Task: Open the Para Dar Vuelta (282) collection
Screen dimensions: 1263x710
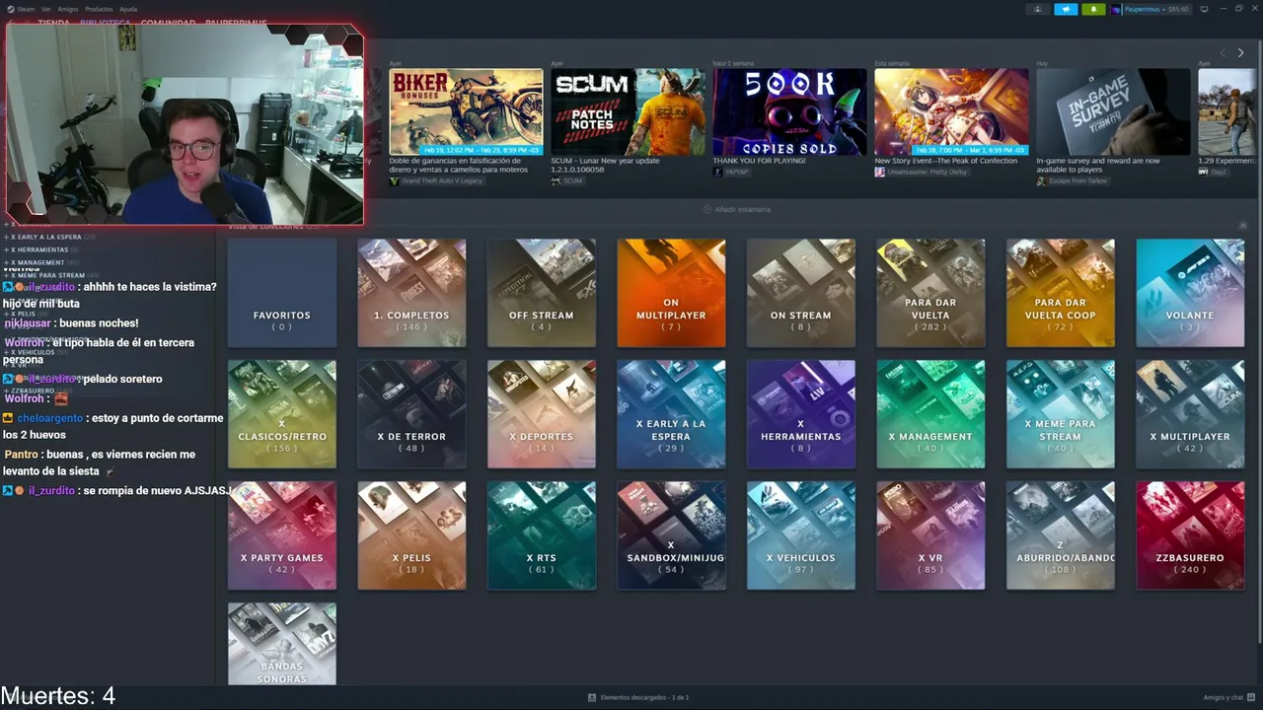Action: (930, 293)
